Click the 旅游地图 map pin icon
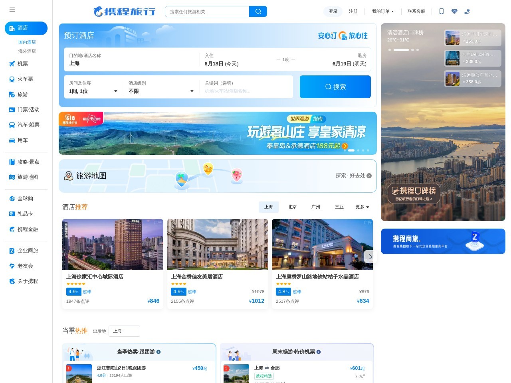Screen dimensions: 511x383 tap(69, 176)
